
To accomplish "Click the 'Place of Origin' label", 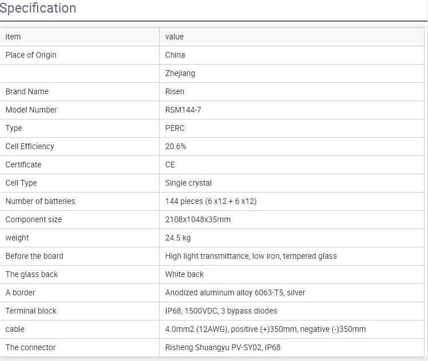I will 31,55.
